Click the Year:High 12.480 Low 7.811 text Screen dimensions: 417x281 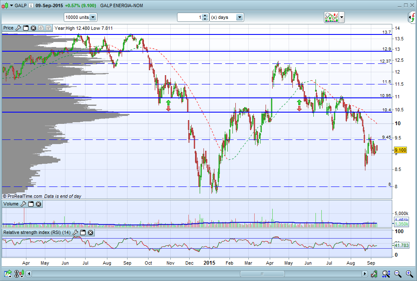click(x=83, y=28)
